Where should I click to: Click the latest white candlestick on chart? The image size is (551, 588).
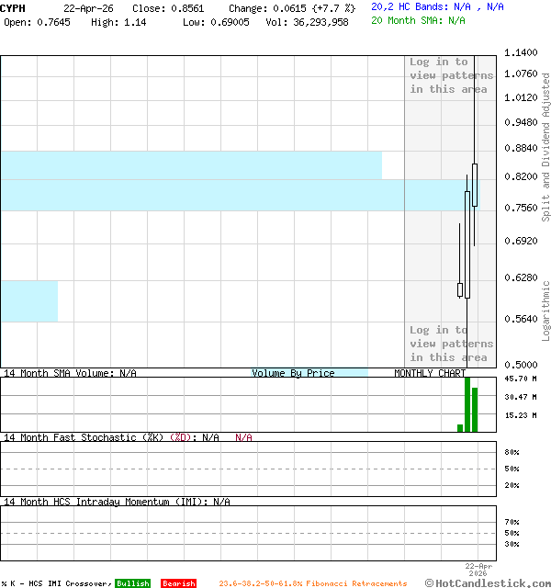[x=475, y=185]
